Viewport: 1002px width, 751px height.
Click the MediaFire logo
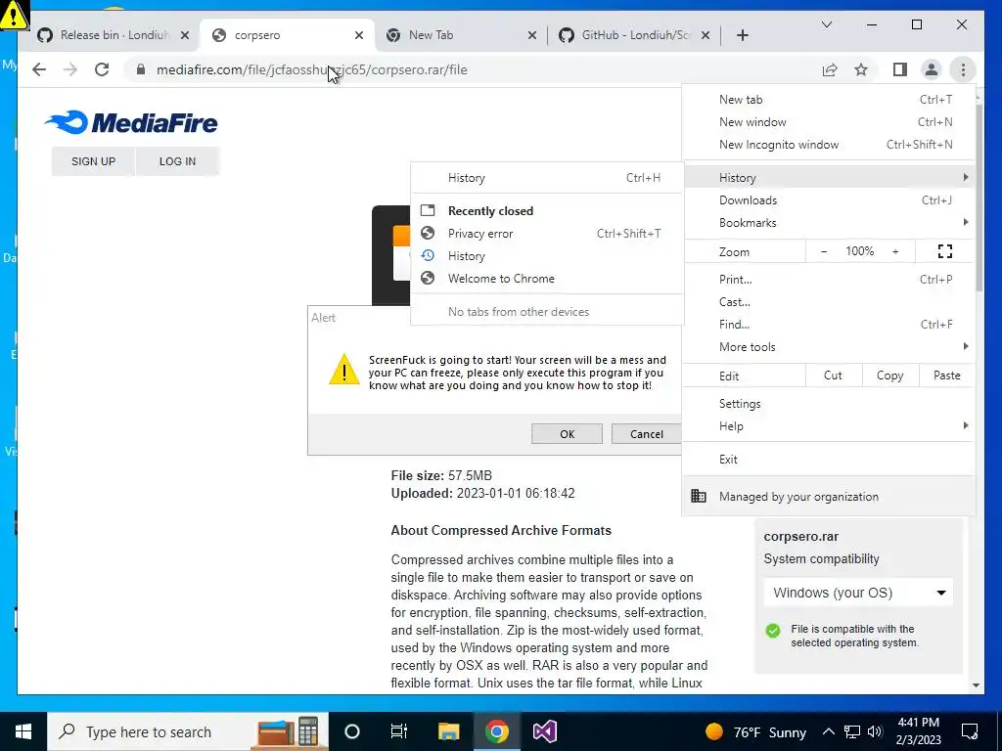[131, 122]
